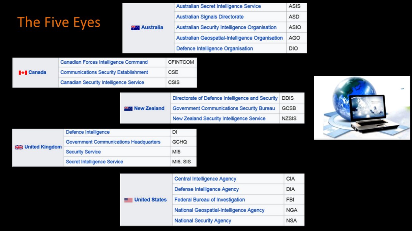Open UK Secret Intelligence Service link

point(95,162)
